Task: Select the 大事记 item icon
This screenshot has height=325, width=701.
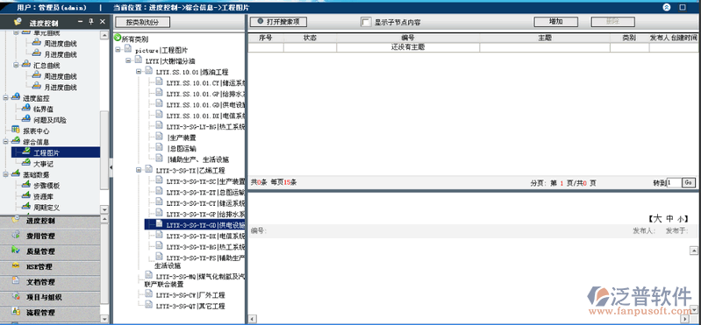Action: pyautogui.click(x=26, y=163)
